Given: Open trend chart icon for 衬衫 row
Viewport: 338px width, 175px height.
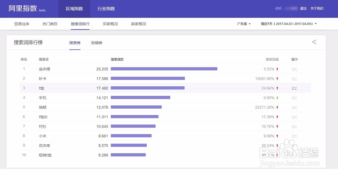Looking at the screenshot, I should point(294,126).
